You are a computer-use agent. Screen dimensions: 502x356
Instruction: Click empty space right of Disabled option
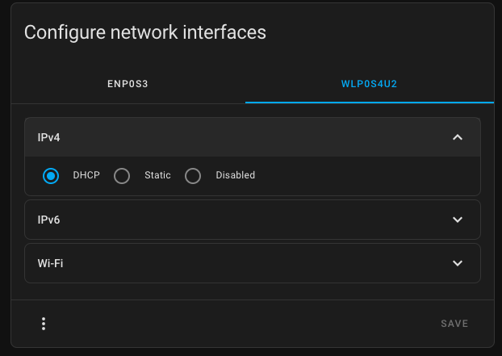click(x=363, y=176)
